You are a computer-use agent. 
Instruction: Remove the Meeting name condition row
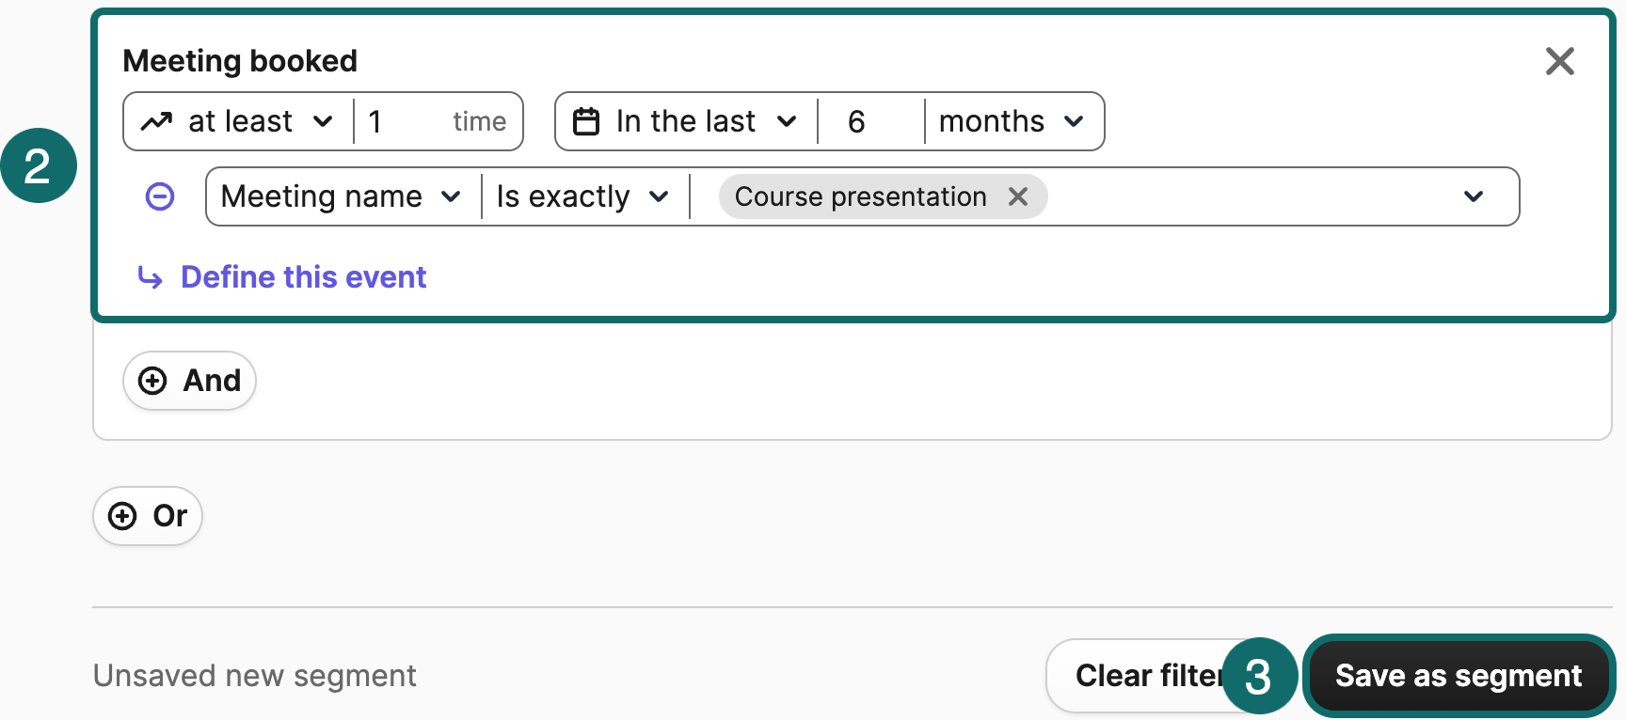160,196
